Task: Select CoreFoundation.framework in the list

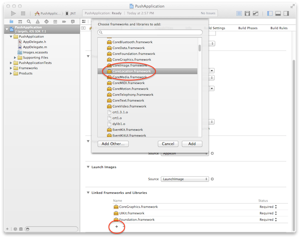Action: (147, 54)
